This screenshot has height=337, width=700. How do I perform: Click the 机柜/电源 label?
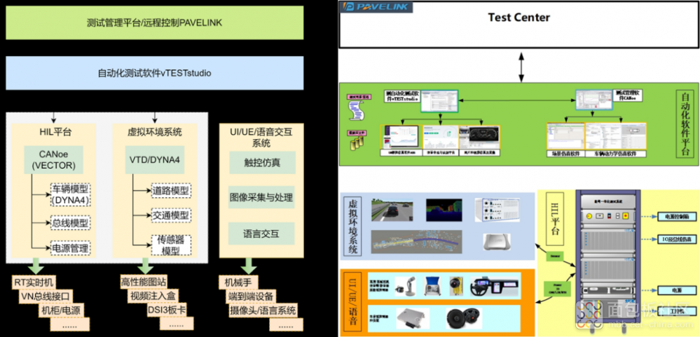[62, 310]
